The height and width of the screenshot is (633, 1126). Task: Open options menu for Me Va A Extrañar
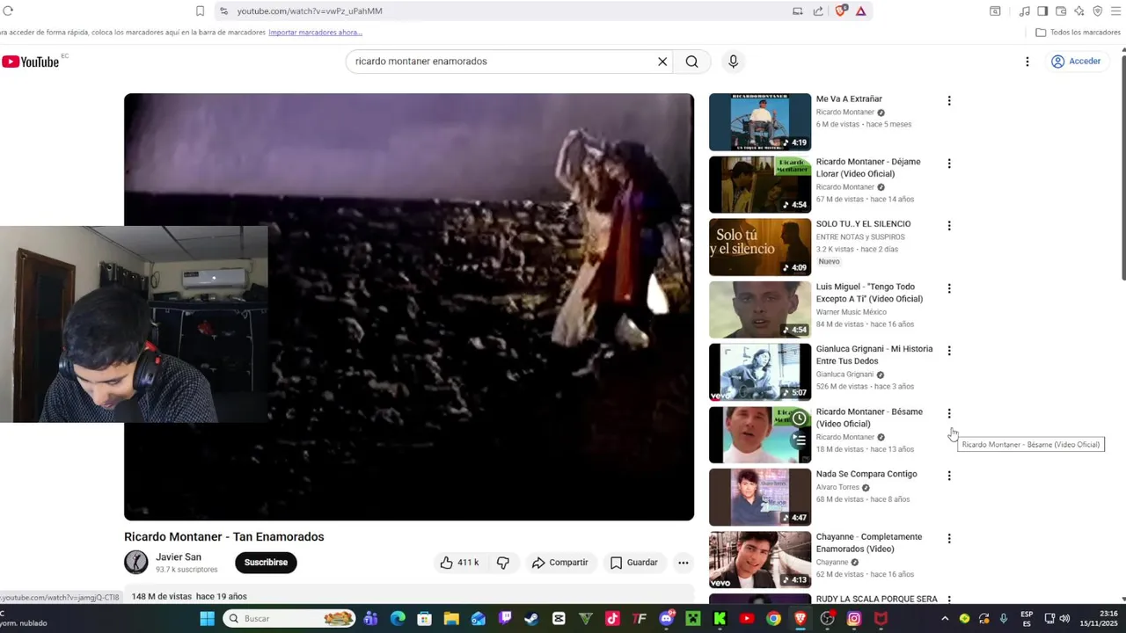(948, 101)
